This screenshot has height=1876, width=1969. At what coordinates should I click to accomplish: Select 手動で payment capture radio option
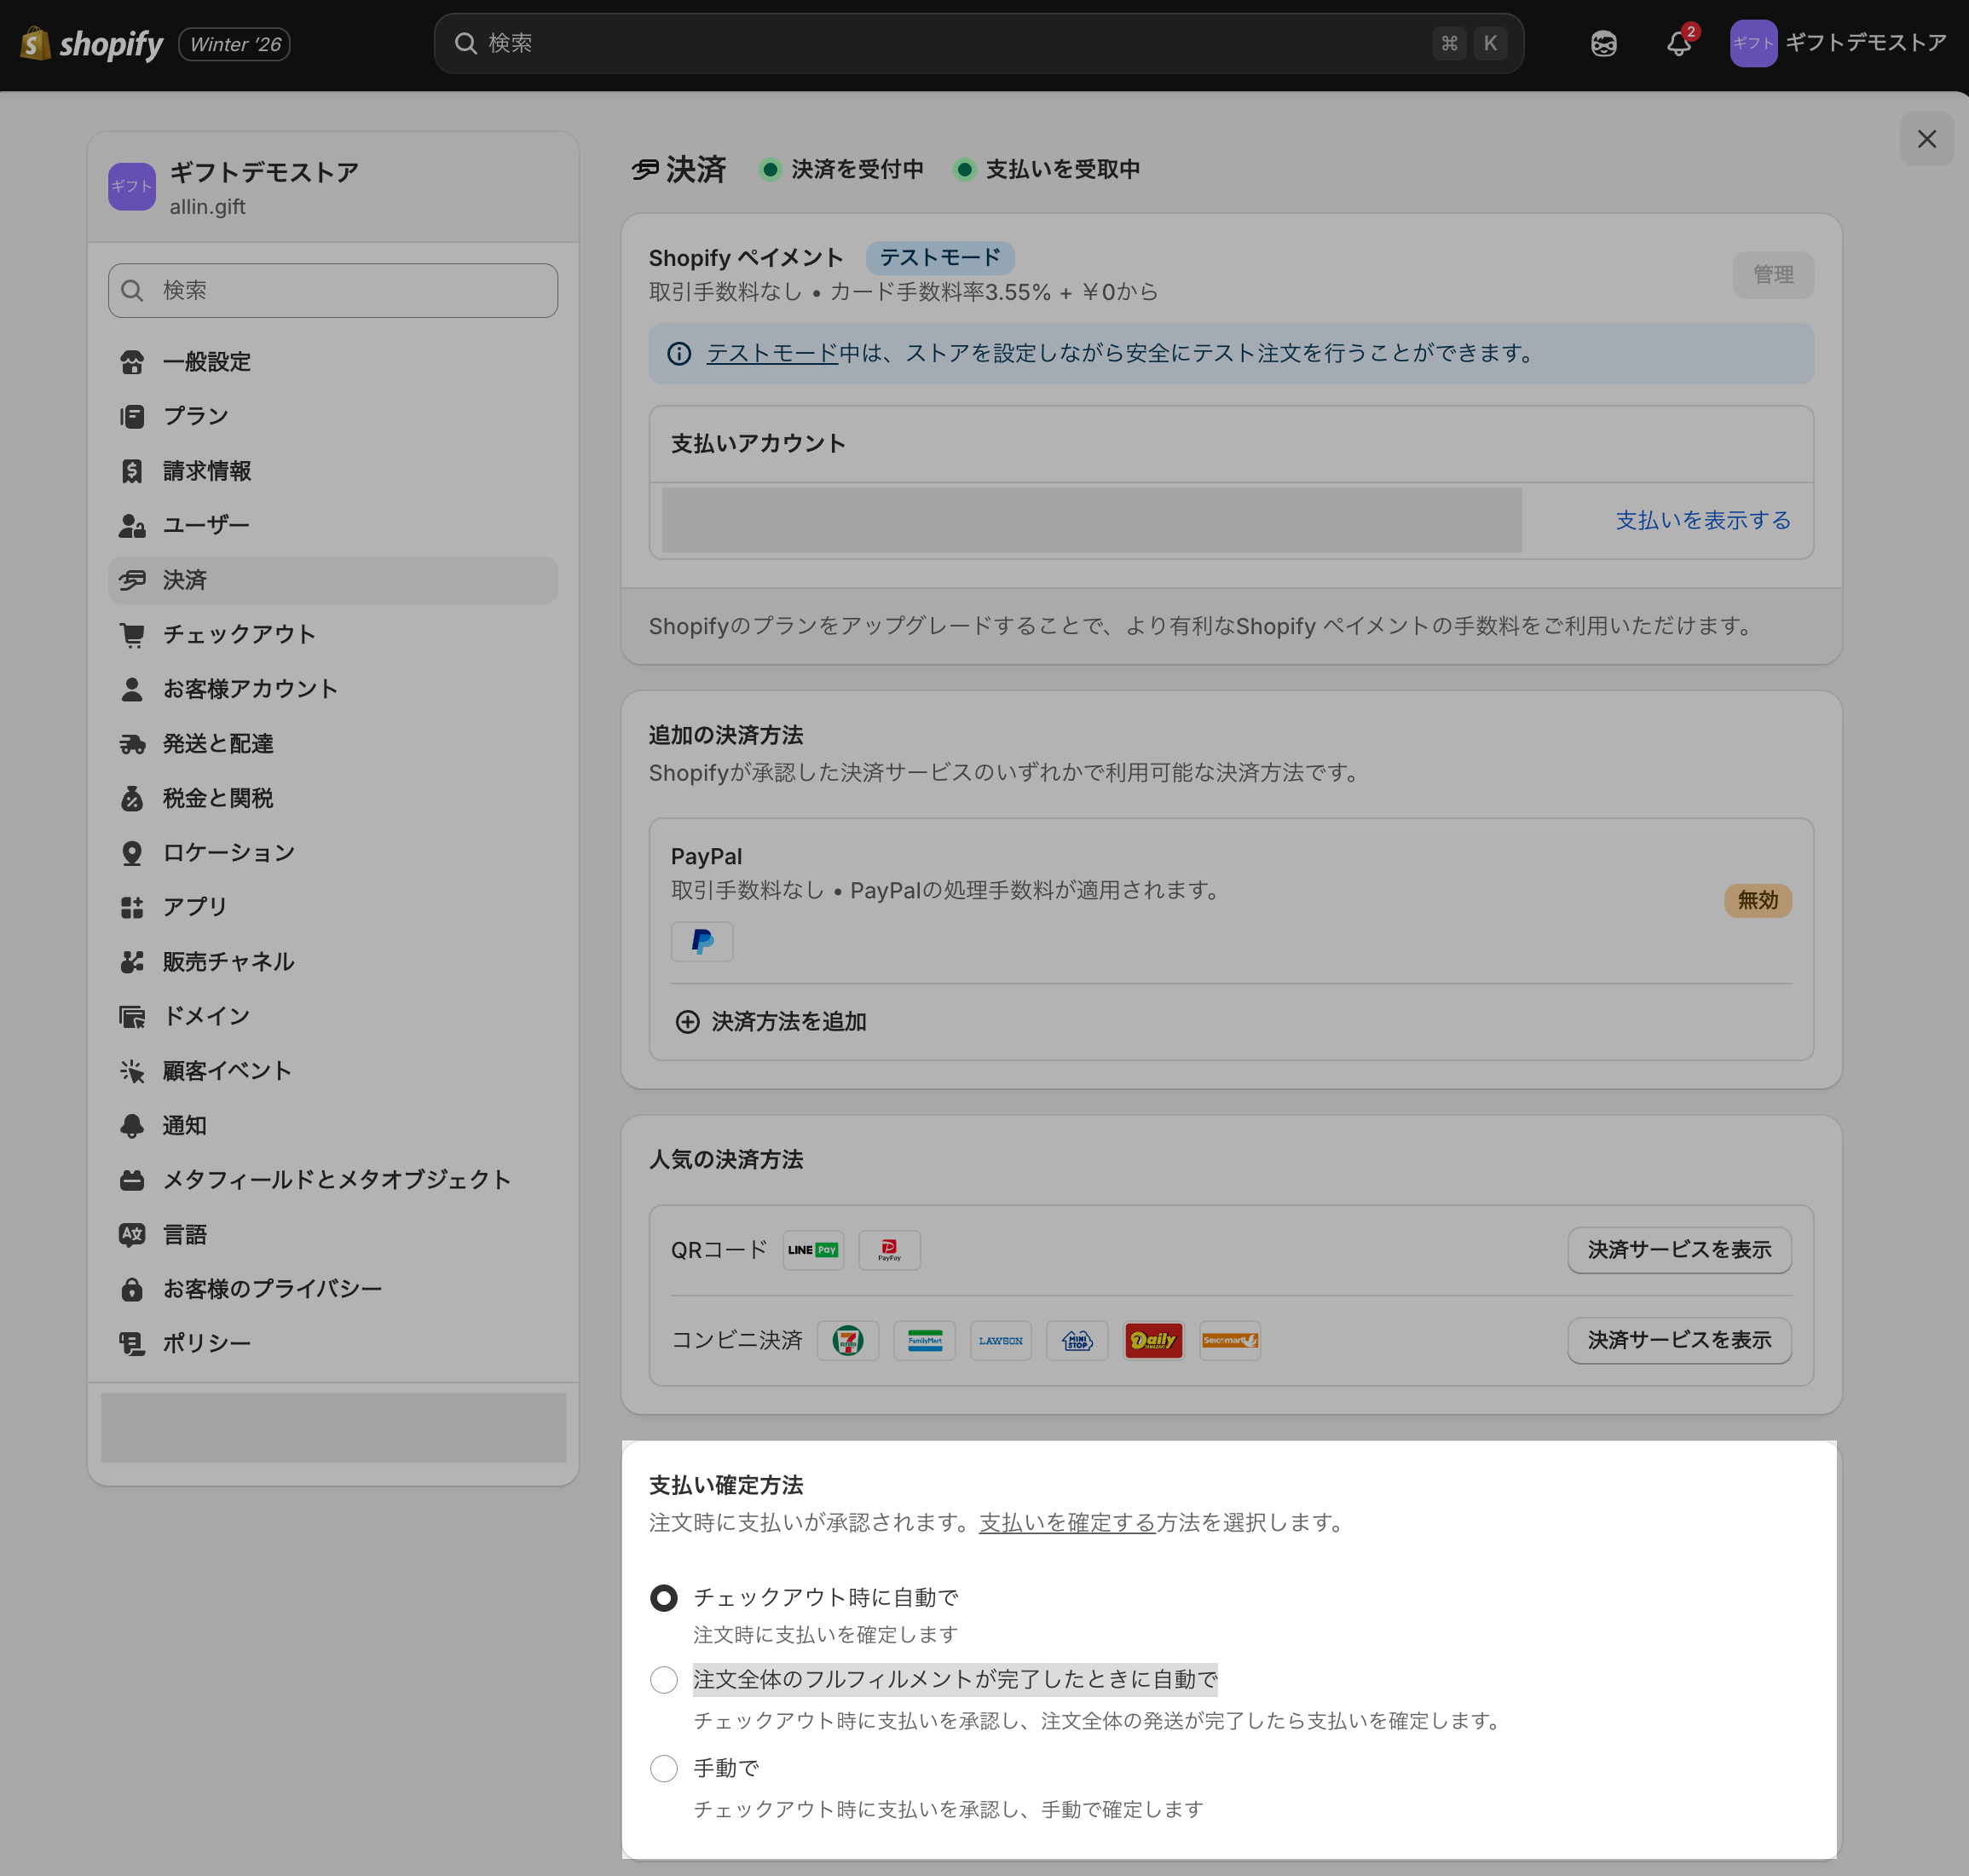[664, 1768]
